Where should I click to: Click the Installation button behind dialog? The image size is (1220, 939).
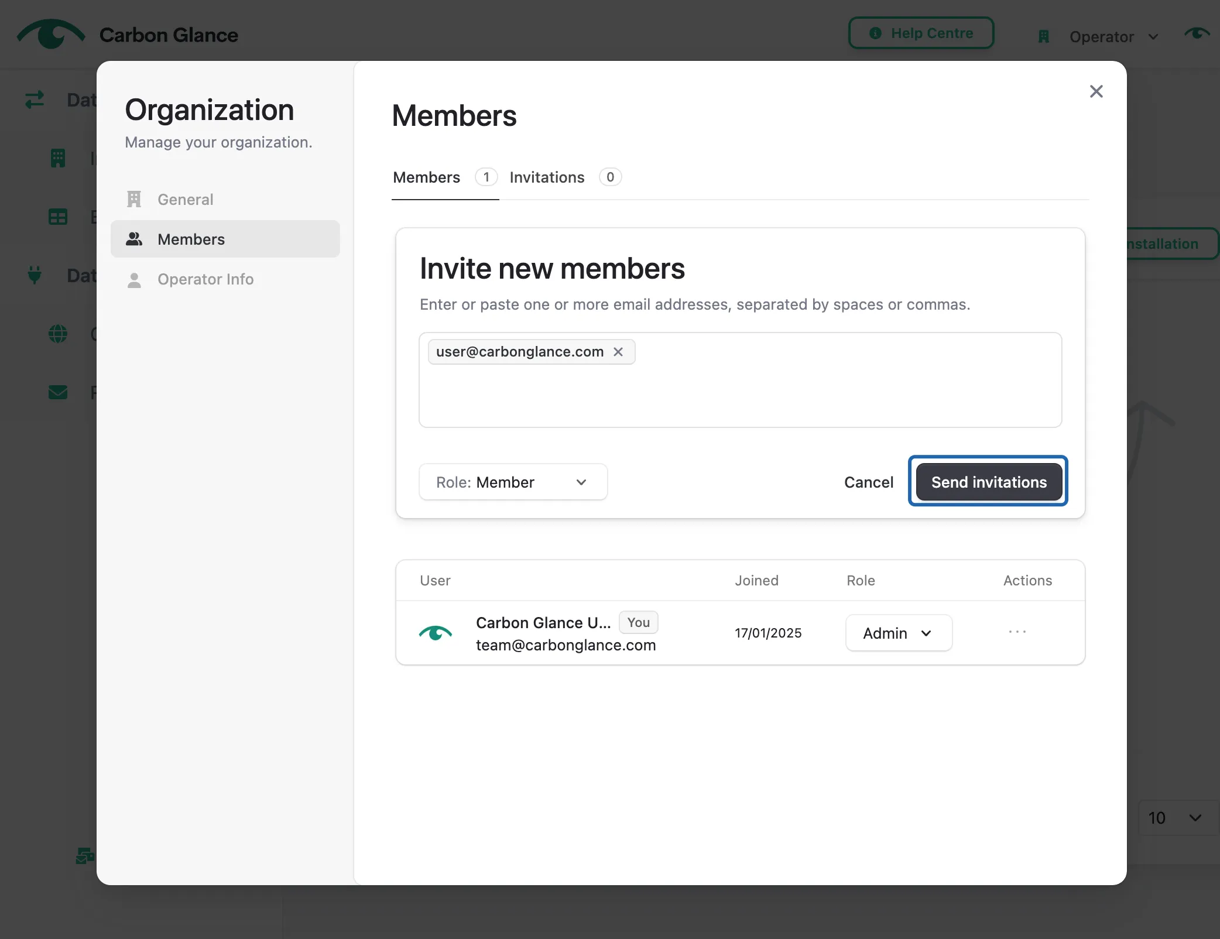tap(1172, 244)
